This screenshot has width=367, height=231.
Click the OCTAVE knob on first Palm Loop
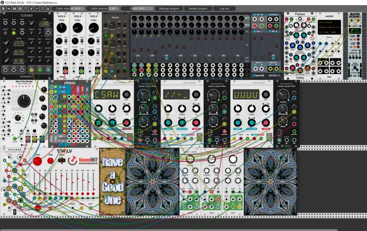pyautogui.click(x=190, y=159)
